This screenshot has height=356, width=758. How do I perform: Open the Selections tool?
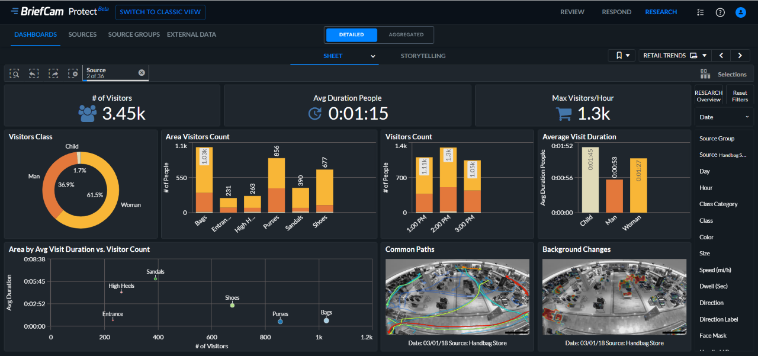pos(723,74)
